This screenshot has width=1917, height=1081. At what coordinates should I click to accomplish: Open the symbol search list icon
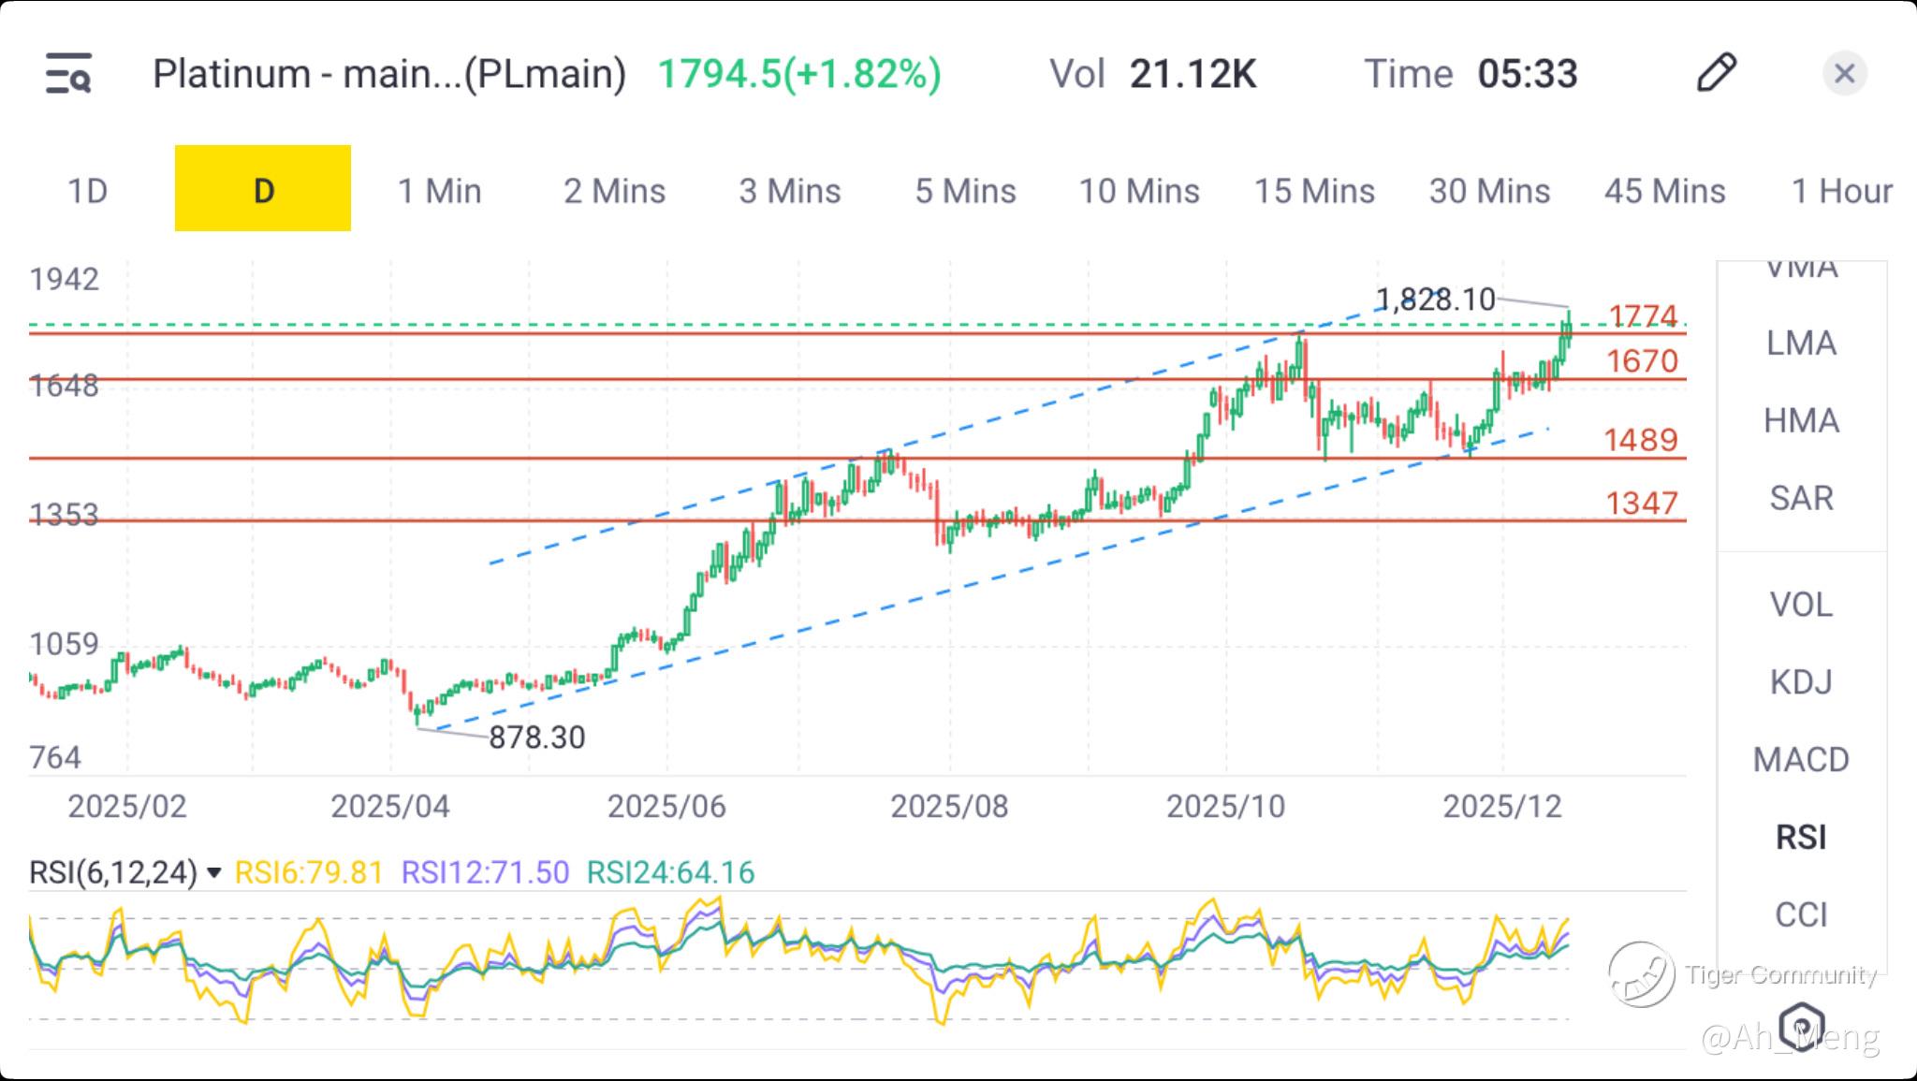pyautogui.click(x=68, y=73)
